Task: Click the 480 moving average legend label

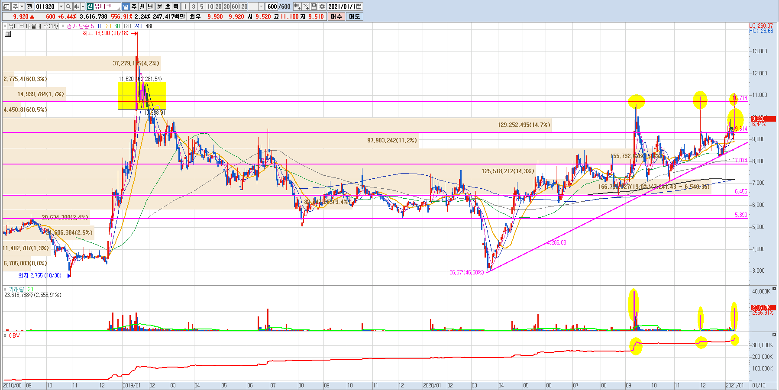Action: (x=149, y=26)
